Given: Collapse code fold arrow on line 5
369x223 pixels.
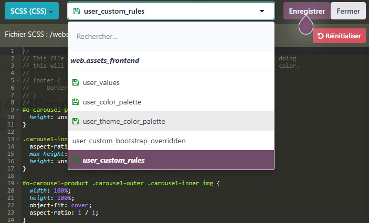Looking at the screenshot, I should tap(17, 80).
